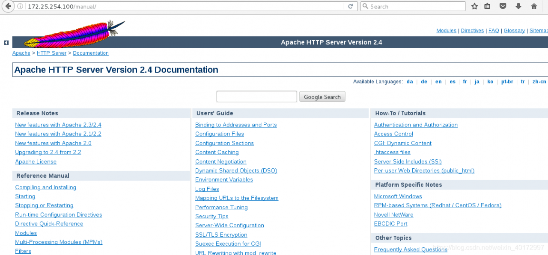The height and width of the screenshot is (255, 548).
Task: Open Server Side Includes (SSI) link
Action: pos(408,162)
